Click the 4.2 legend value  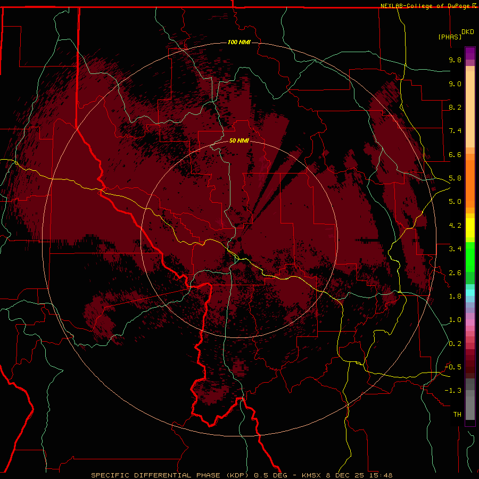coord(455,226)
